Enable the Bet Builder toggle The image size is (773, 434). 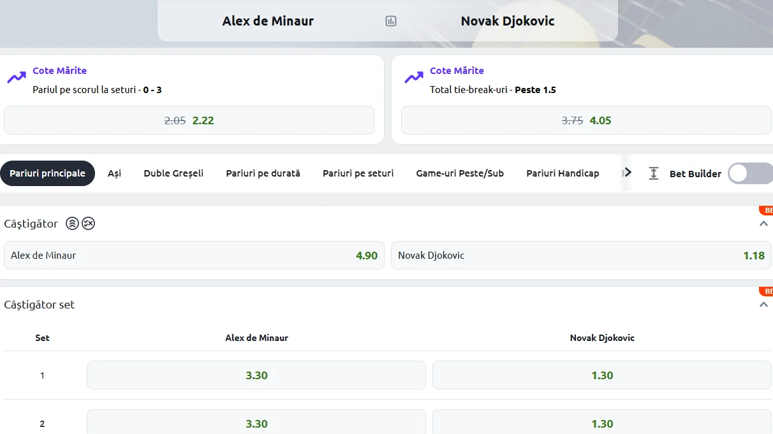(750, 173)
